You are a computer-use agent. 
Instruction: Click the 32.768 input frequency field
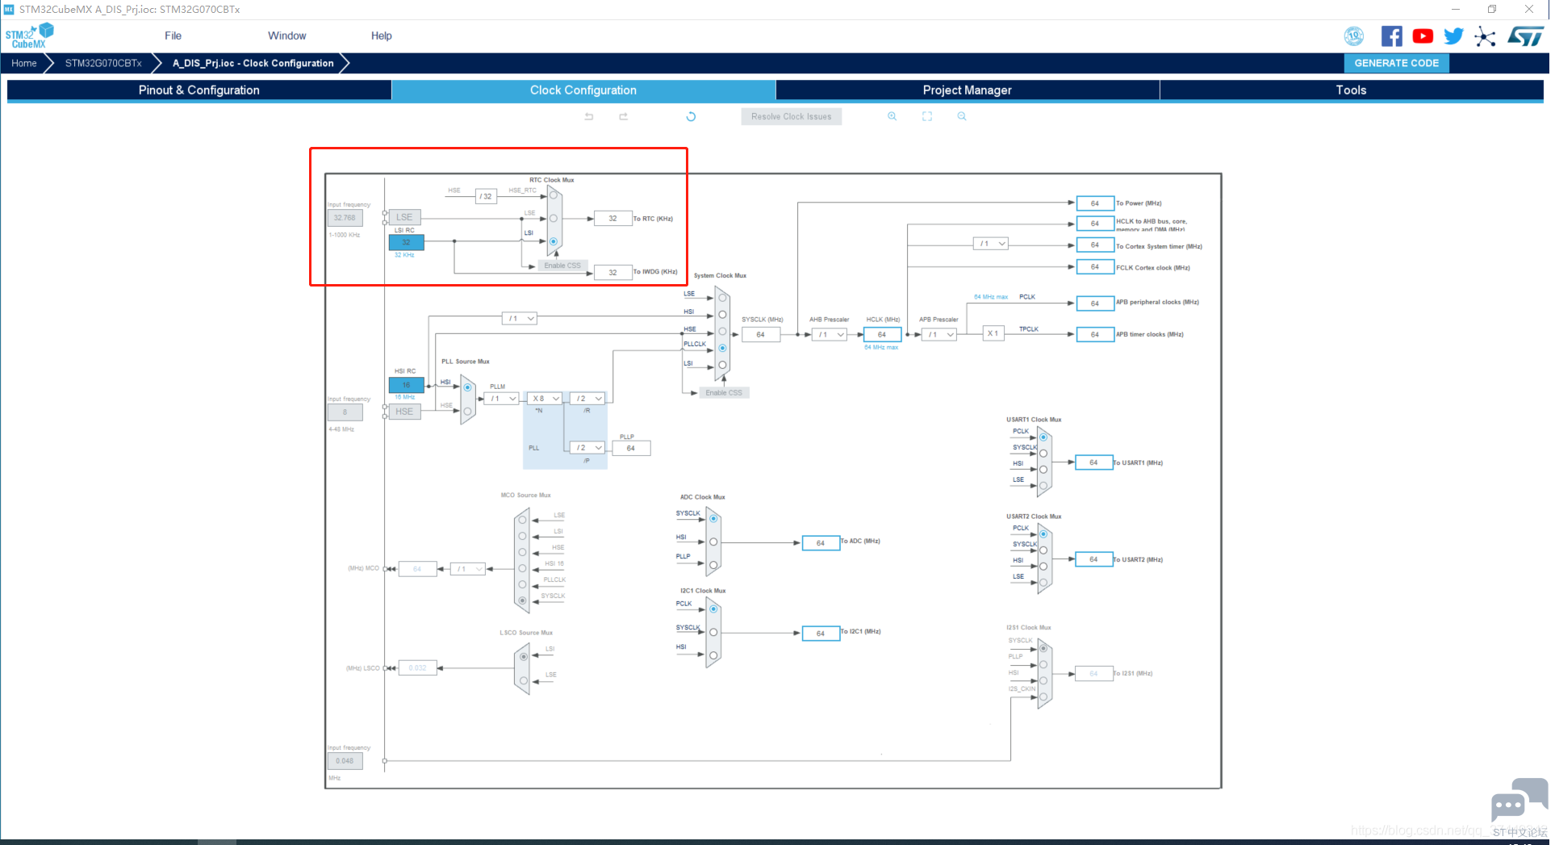pyautogui.click(x=345, y=218)
